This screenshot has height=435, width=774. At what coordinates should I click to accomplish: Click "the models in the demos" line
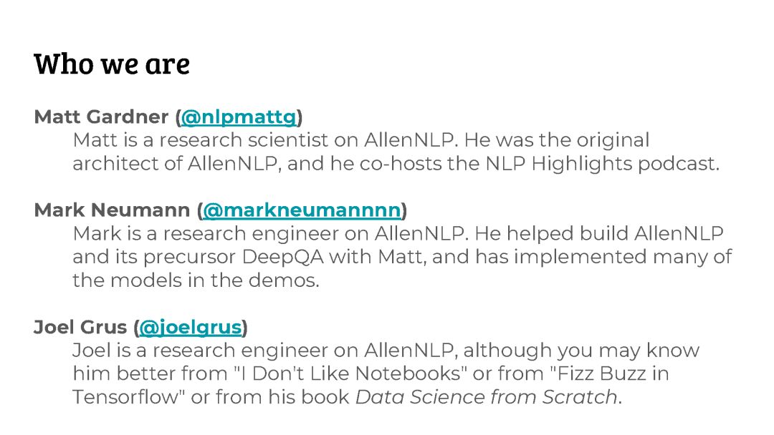196,280
